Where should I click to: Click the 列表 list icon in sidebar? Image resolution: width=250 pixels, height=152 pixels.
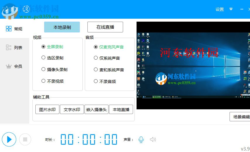coord(8,47)
